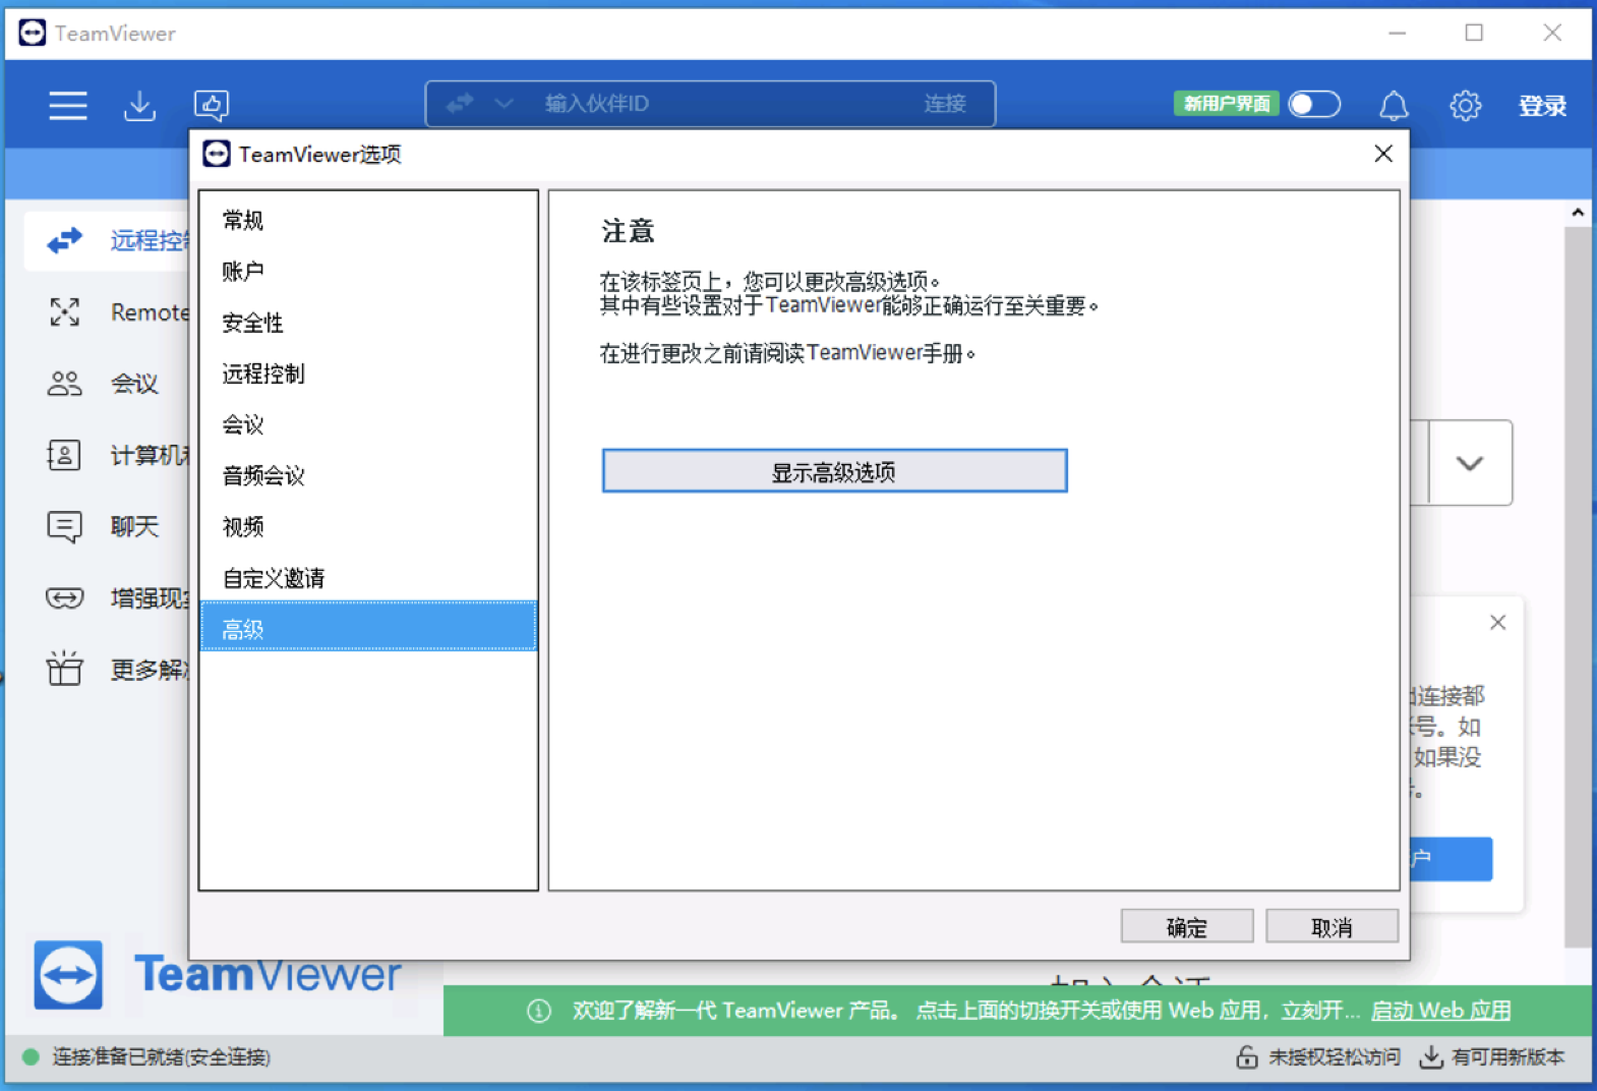
Task: Open 聊天 in the sidebar
Action: point(107,527)
